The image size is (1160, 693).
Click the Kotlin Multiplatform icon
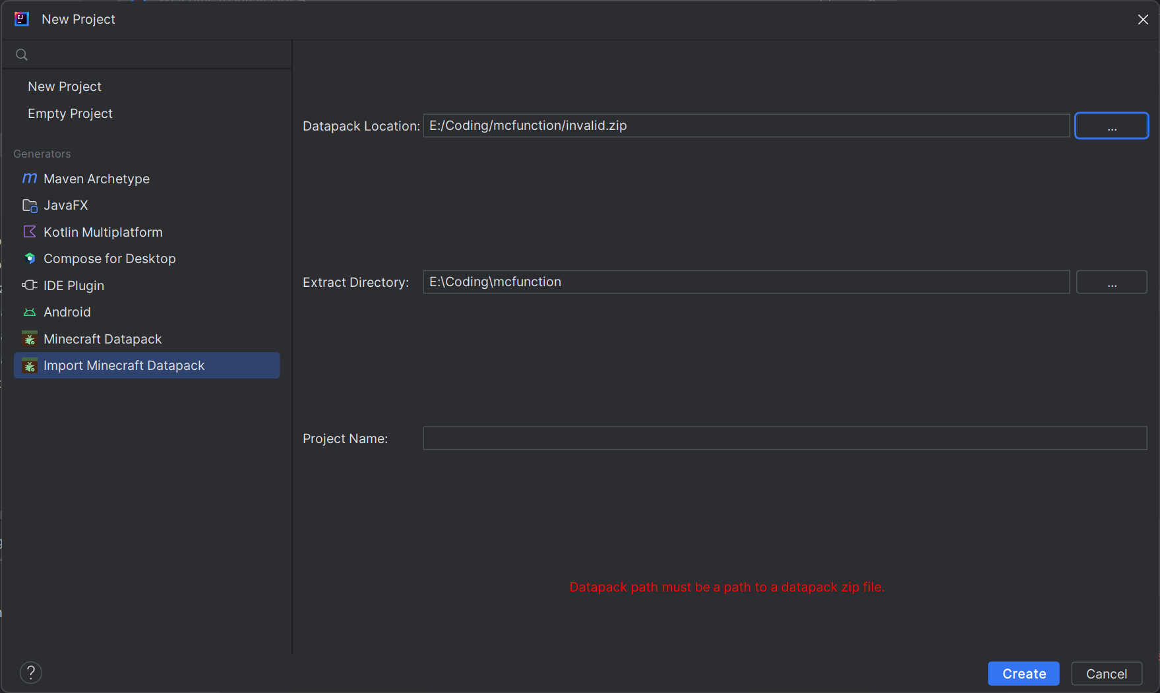pyautogui.click(x=30, y=232)
